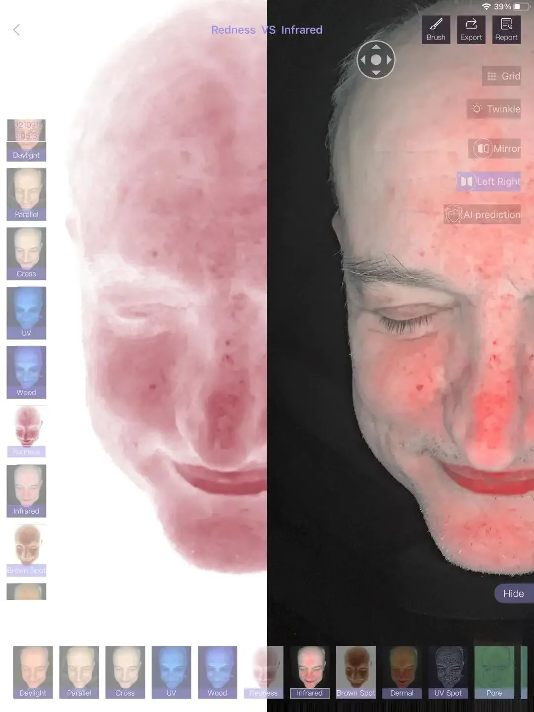Select Brown Spot thumbnail in left sidebar

(26, 550)
